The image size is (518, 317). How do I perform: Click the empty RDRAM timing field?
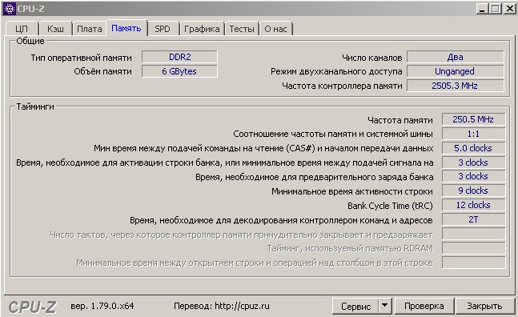(x=474, y=248)
